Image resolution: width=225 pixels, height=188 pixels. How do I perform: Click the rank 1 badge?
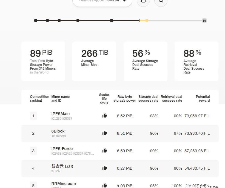(x=33, y=116)
